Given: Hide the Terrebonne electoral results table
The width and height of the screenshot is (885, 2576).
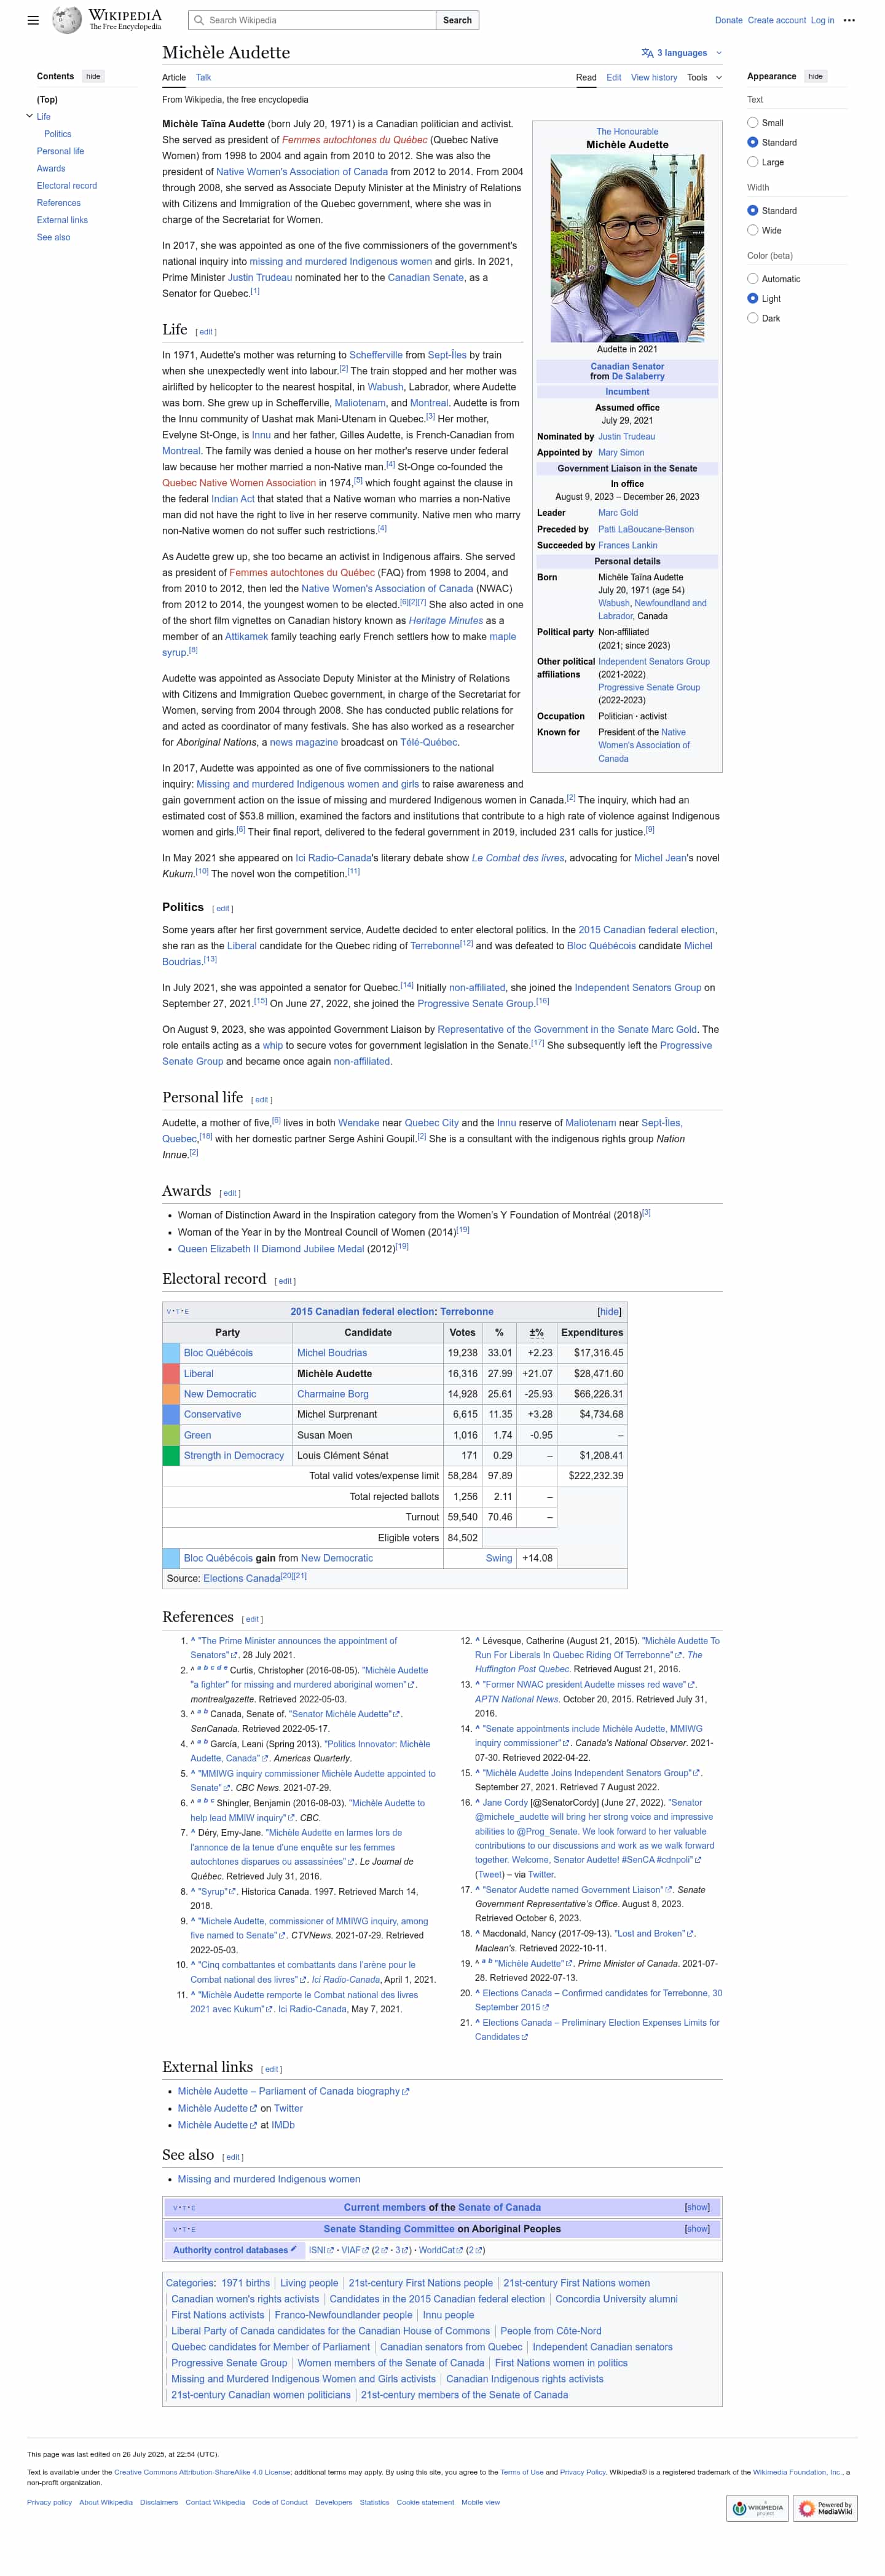Looking at the screenshot, I should pos(609,1312).
